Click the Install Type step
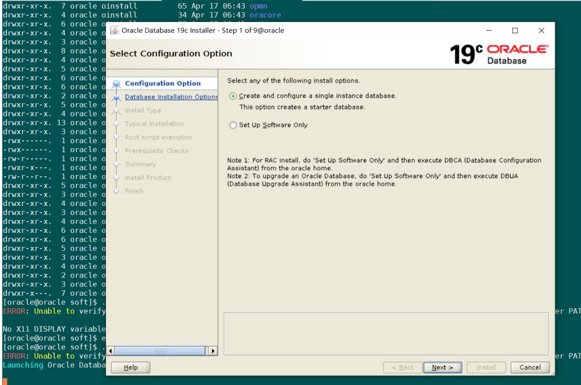 point(143,110)
